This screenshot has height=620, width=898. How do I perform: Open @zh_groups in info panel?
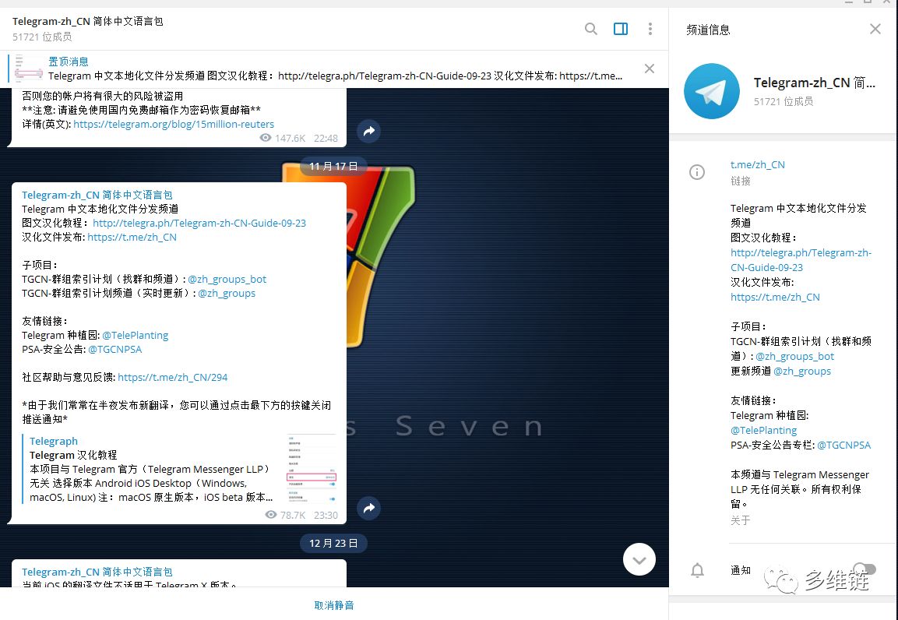[x=801, y=371]
